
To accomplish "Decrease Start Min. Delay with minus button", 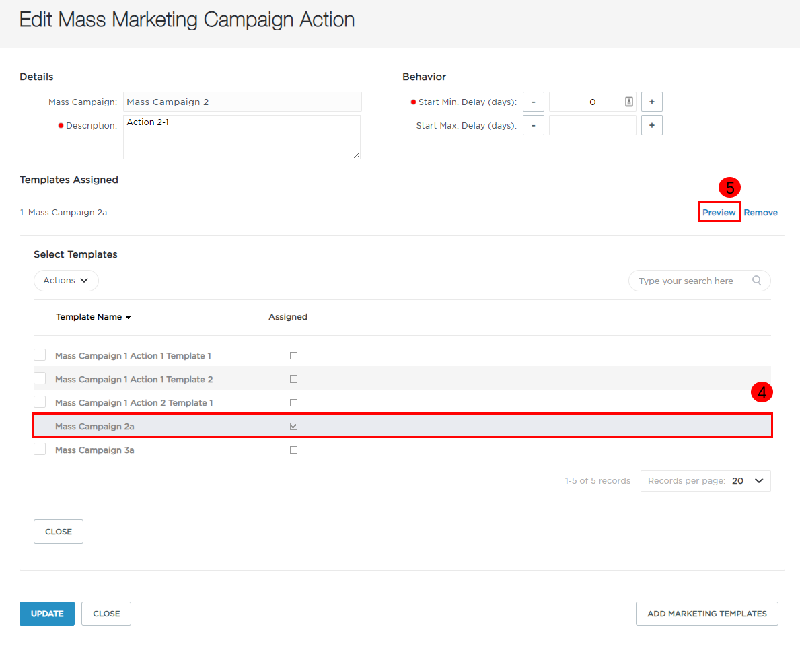I will (x=533, y=102).
